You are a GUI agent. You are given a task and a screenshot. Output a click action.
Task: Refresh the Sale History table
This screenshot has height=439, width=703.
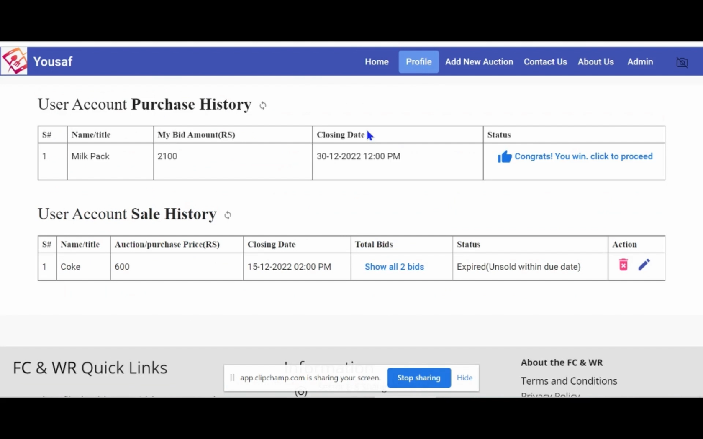[228, 215]
